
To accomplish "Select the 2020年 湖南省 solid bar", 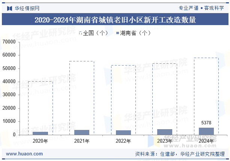I will click(x=41, y=133).
